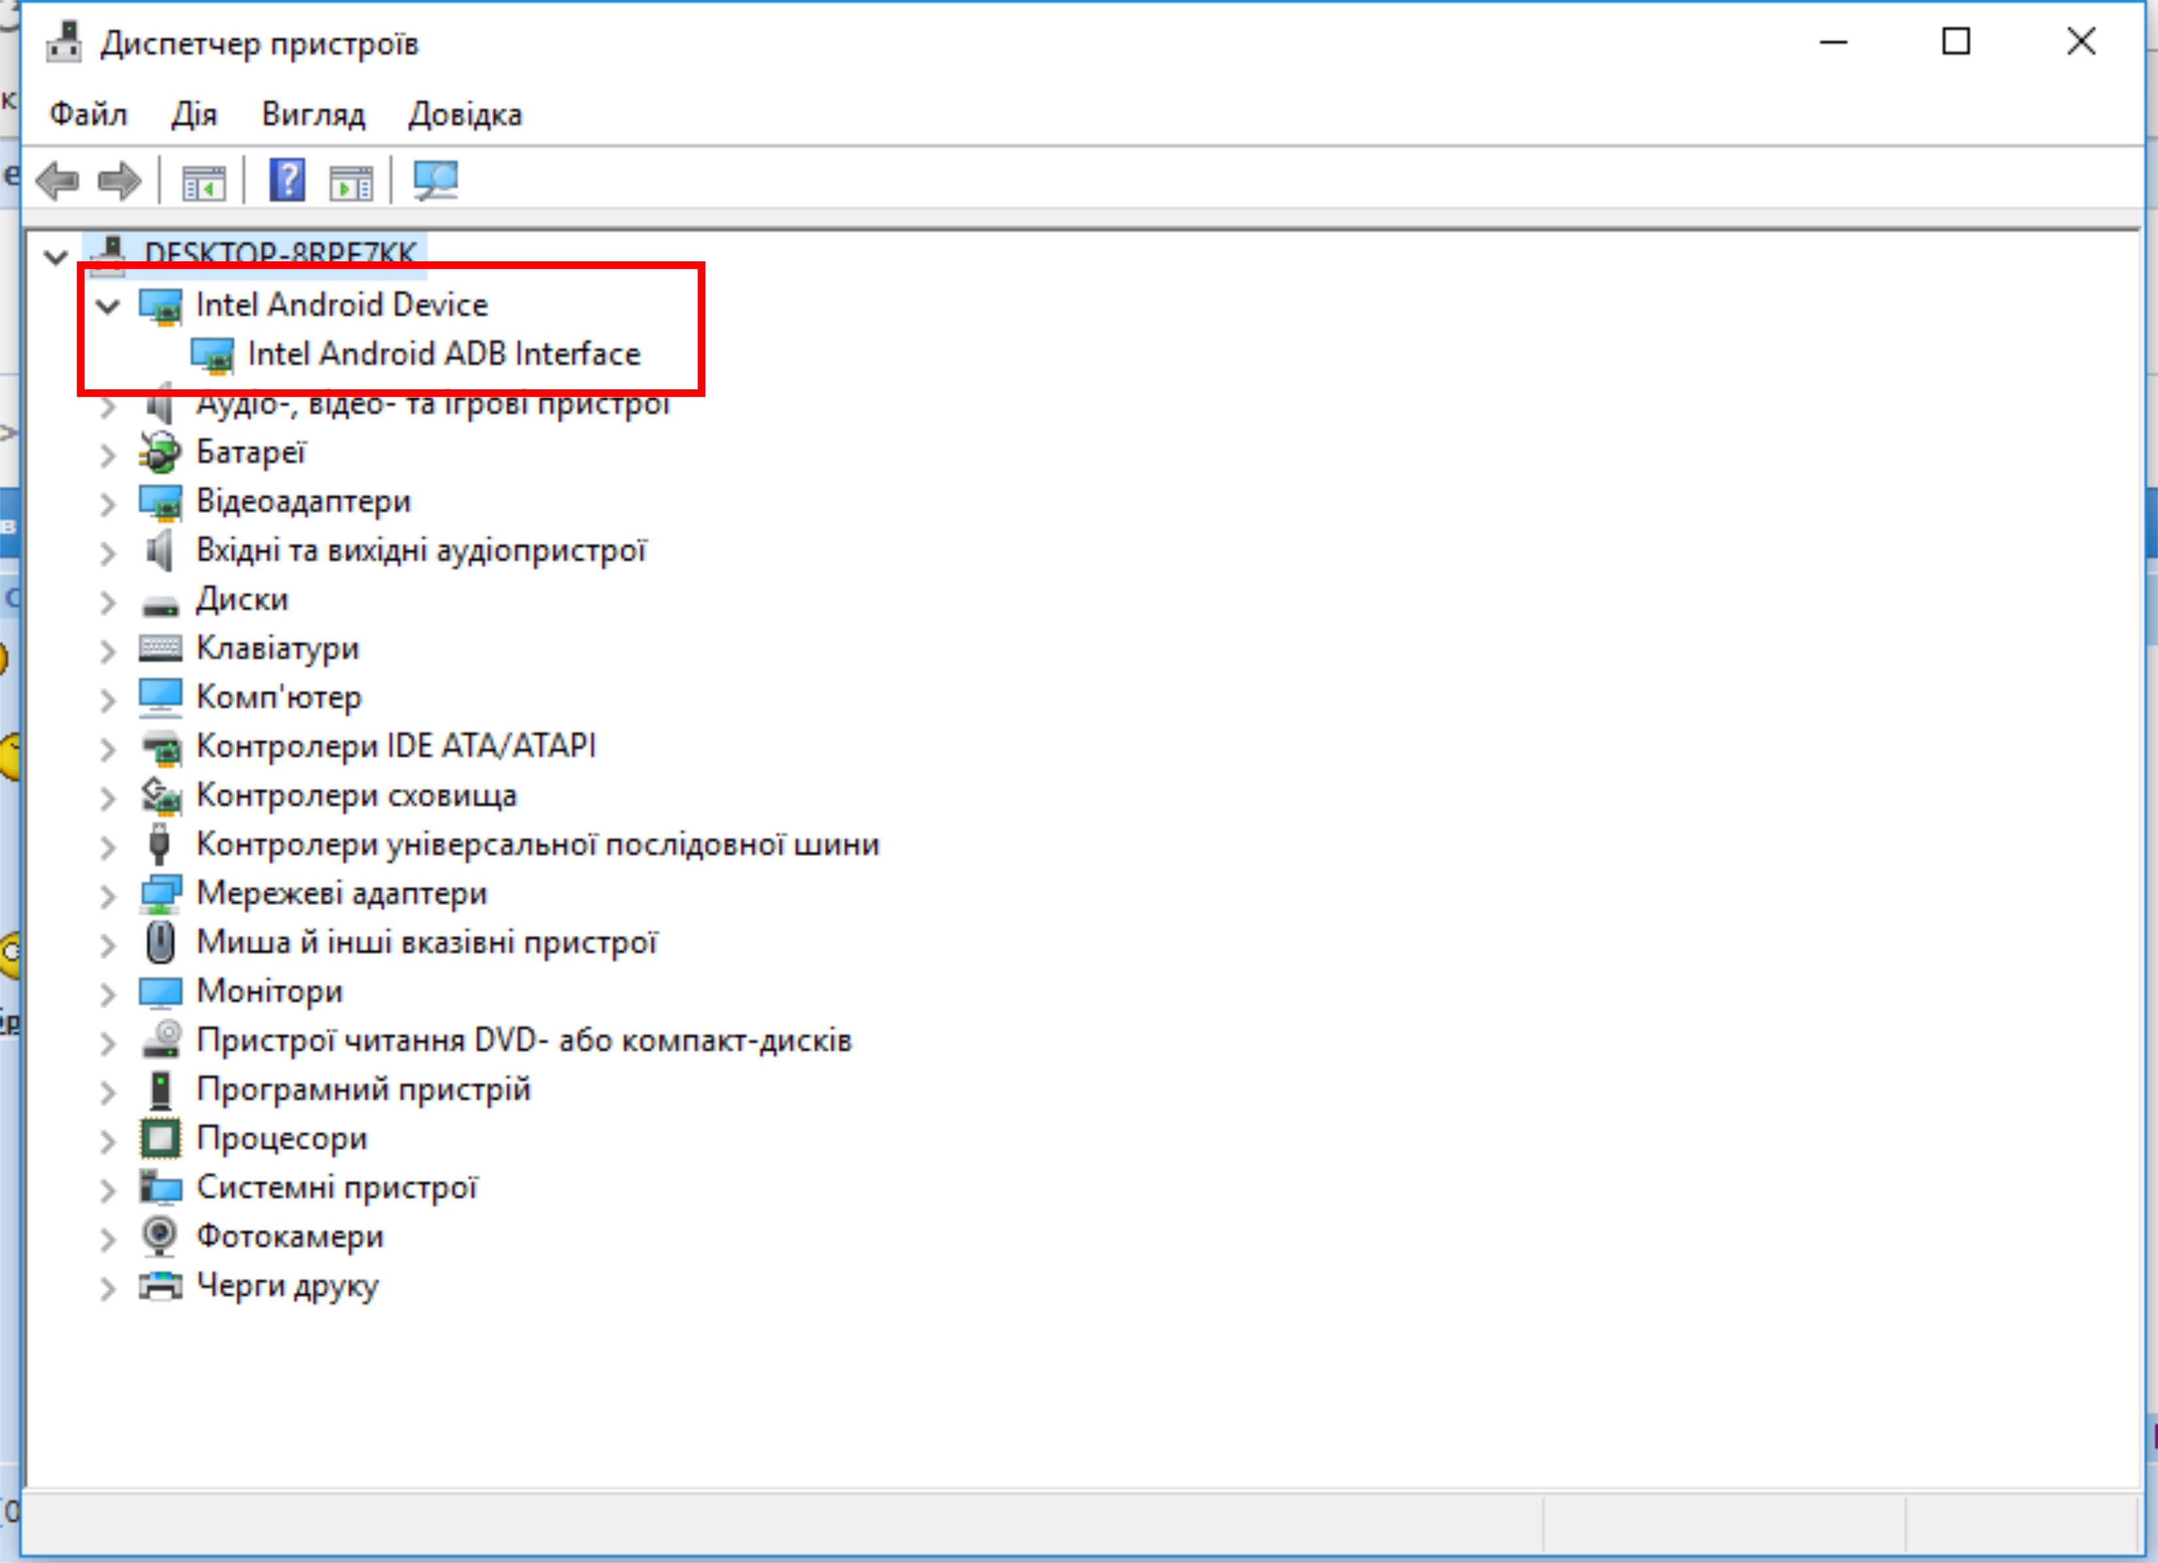Click the Scan for hardware changes icon
Image resolution: width=2158 pixels, height=1563 pixels.
pos(436,181)
